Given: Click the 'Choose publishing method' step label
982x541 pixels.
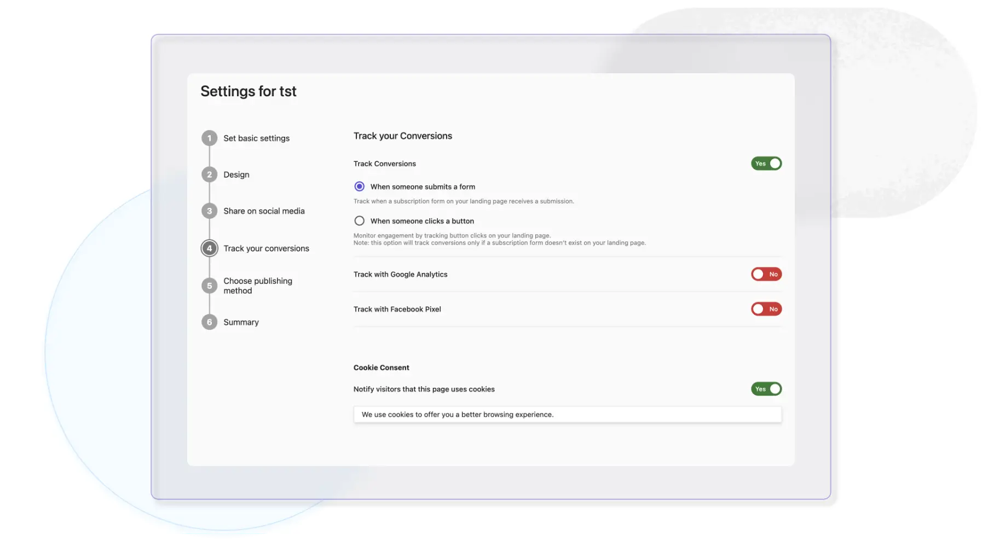Looking at the screenshot, I should click(257, 285).
